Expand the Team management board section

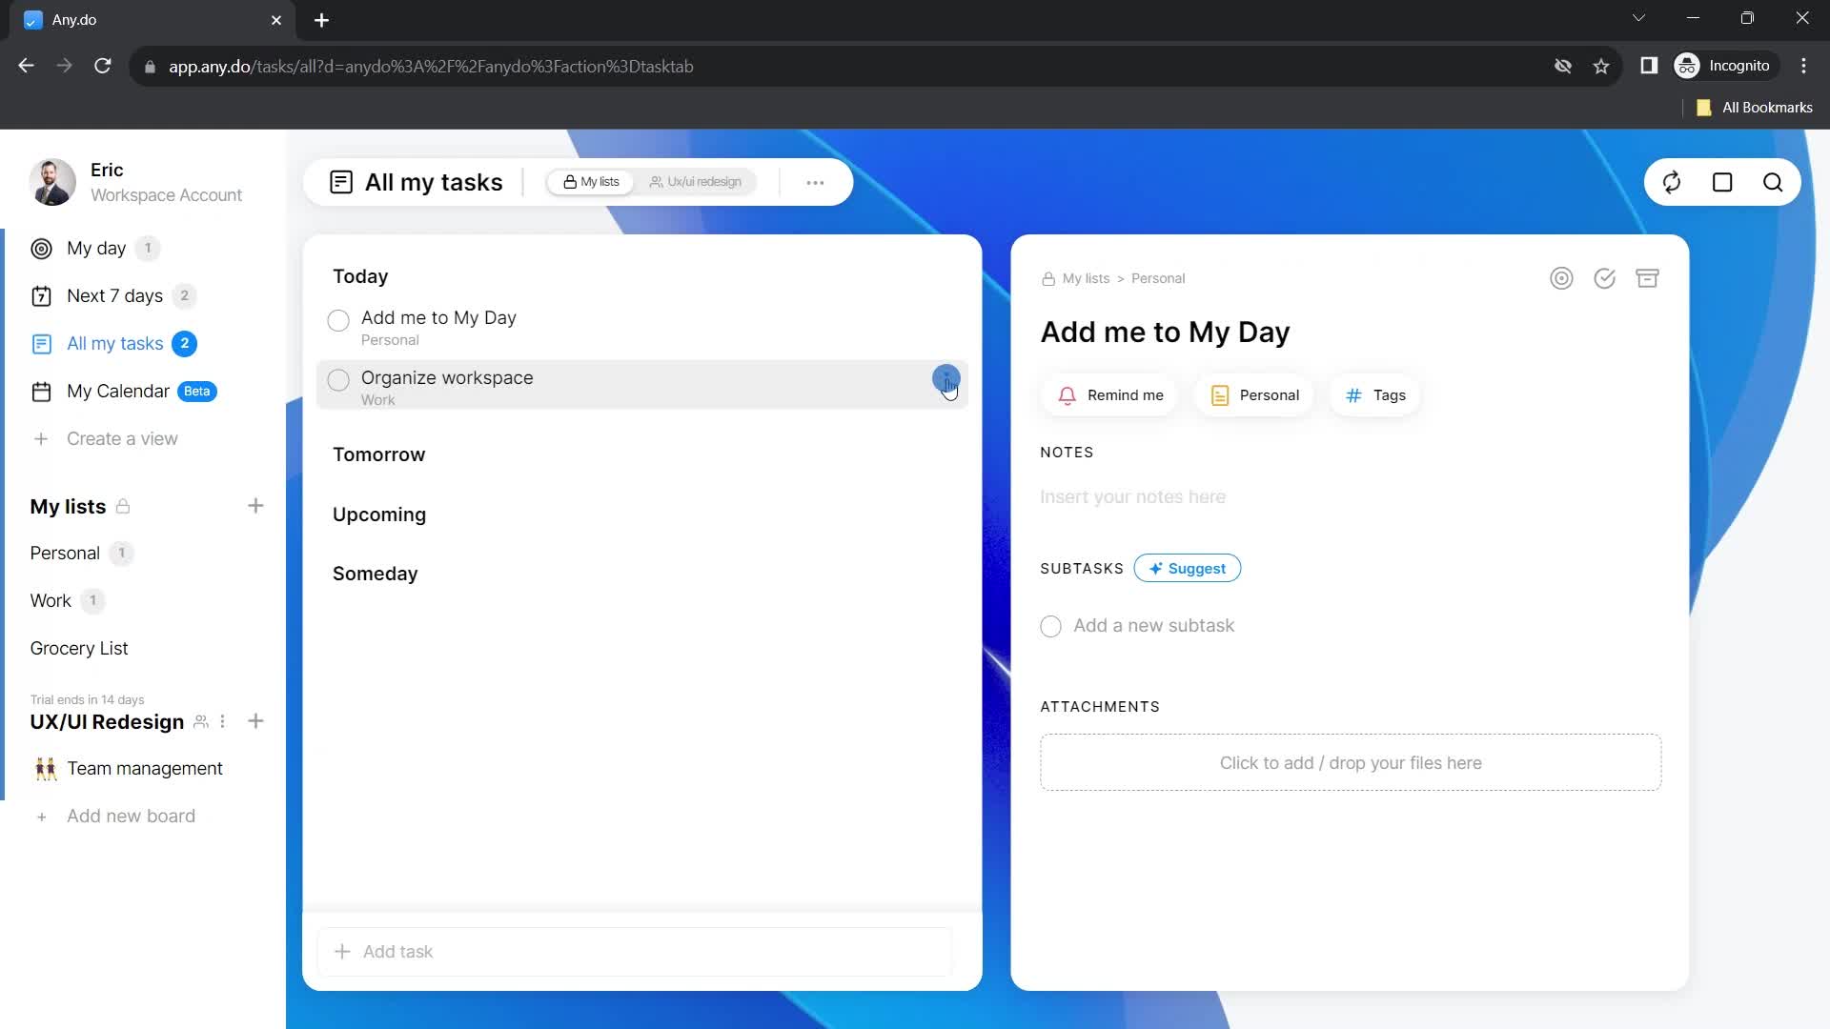[145, 768]
